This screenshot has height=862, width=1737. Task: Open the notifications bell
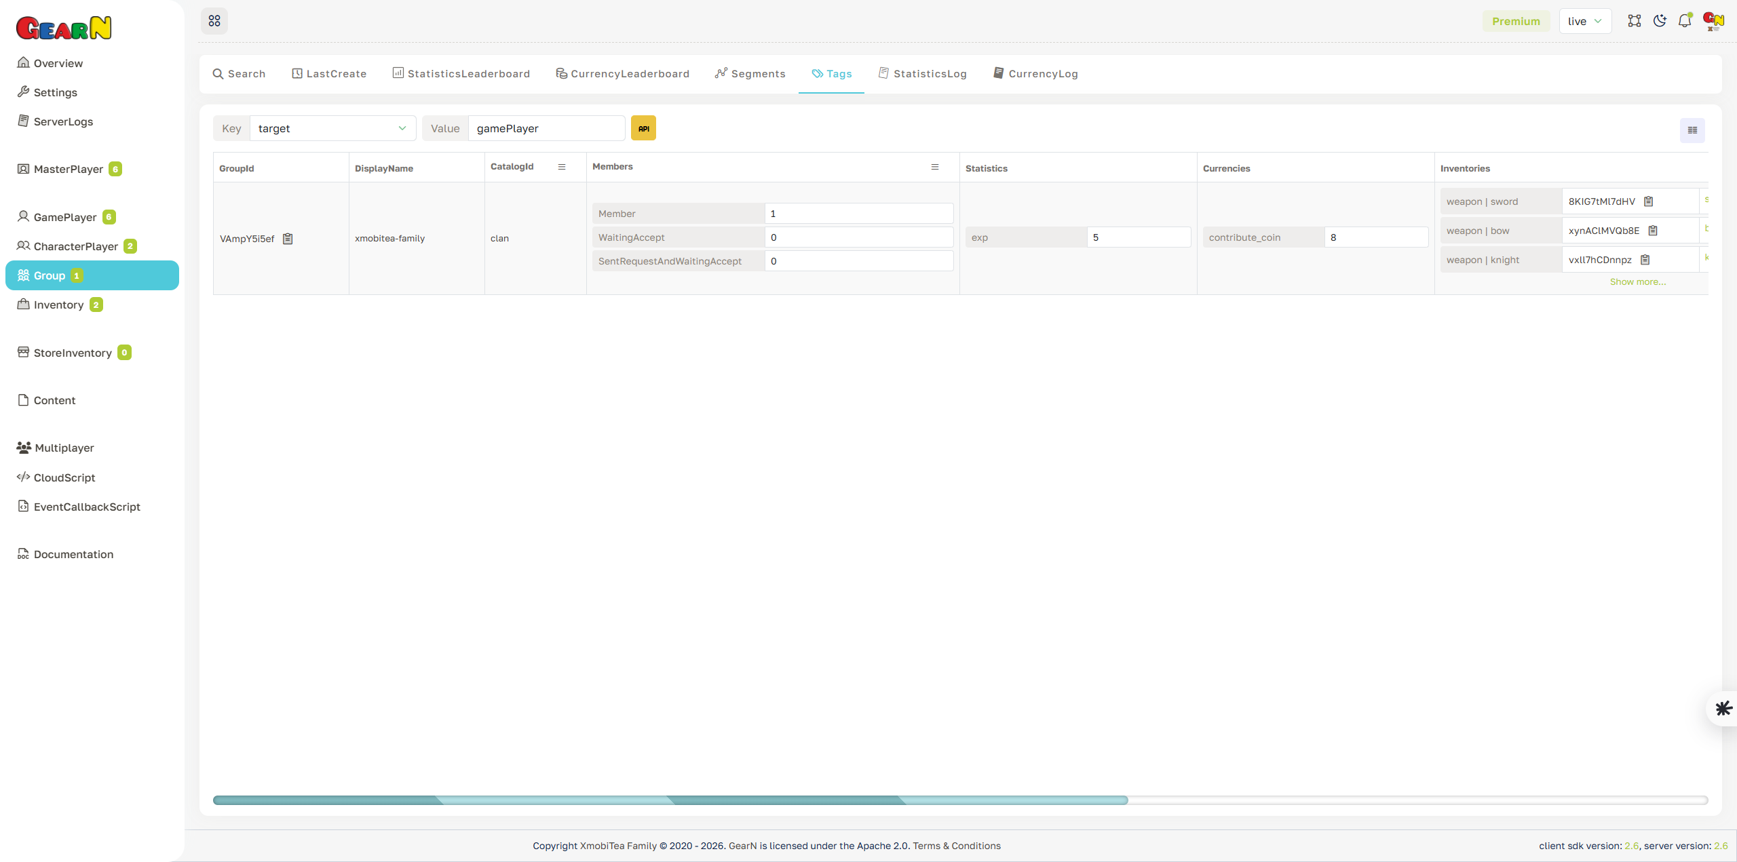click(x=1684, y=20)
